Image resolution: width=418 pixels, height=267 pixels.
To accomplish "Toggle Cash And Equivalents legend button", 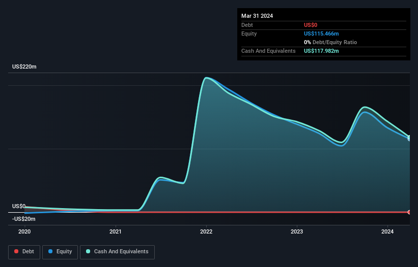I will tap(117, 252).
